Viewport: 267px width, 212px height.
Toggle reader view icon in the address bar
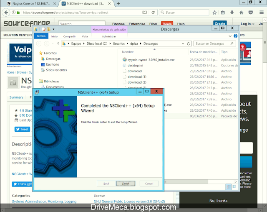144,13
